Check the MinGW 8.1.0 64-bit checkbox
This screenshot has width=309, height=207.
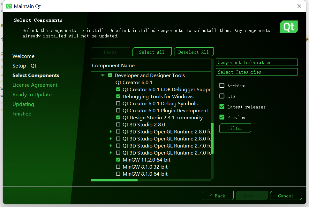[x=118, y=174]
